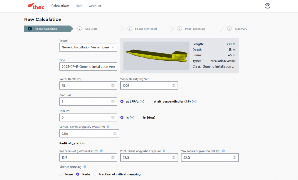Open the Help menu
This screenshot has width=298, height=180.
tap(79, 6)
